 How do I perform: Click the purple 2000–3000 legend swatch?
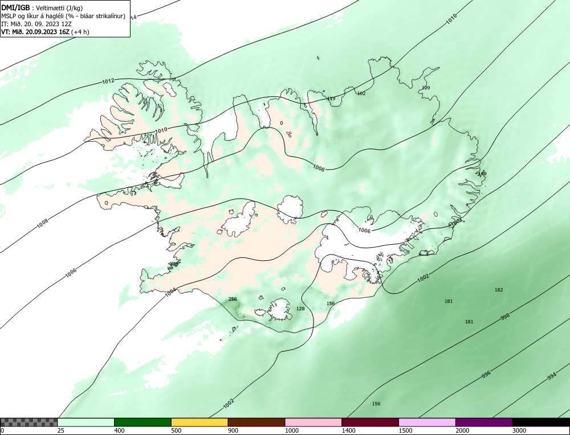coord(484,422)
